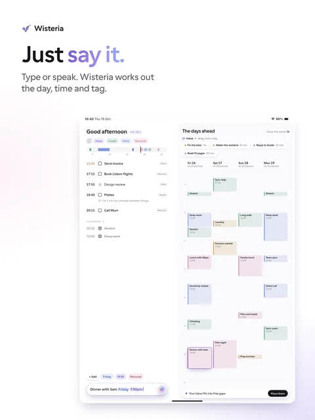Open the Long walk event on Sunday

point(251,220)
